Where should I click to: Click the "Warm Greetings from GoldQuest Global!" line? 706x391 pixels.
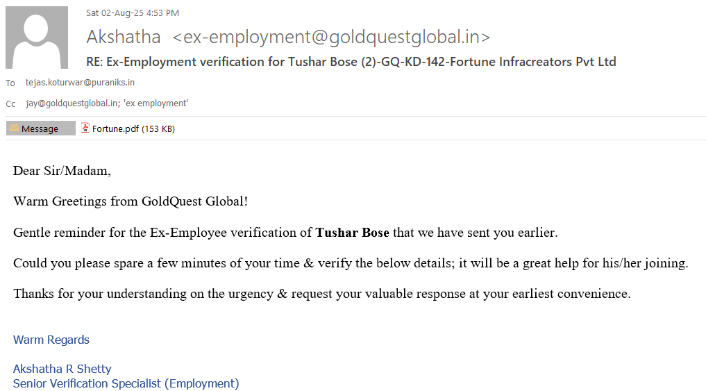pos(131,201)
